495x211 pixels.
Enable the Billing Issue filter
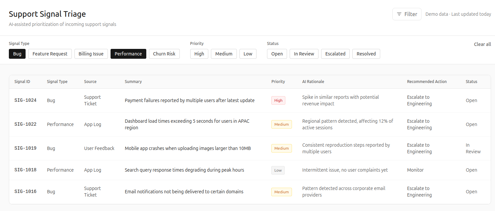tap(91, 53)
